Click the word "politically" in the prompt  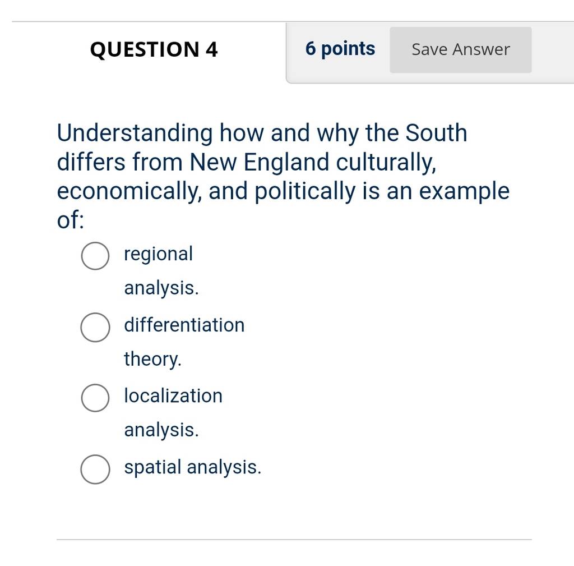pos(304,192)
